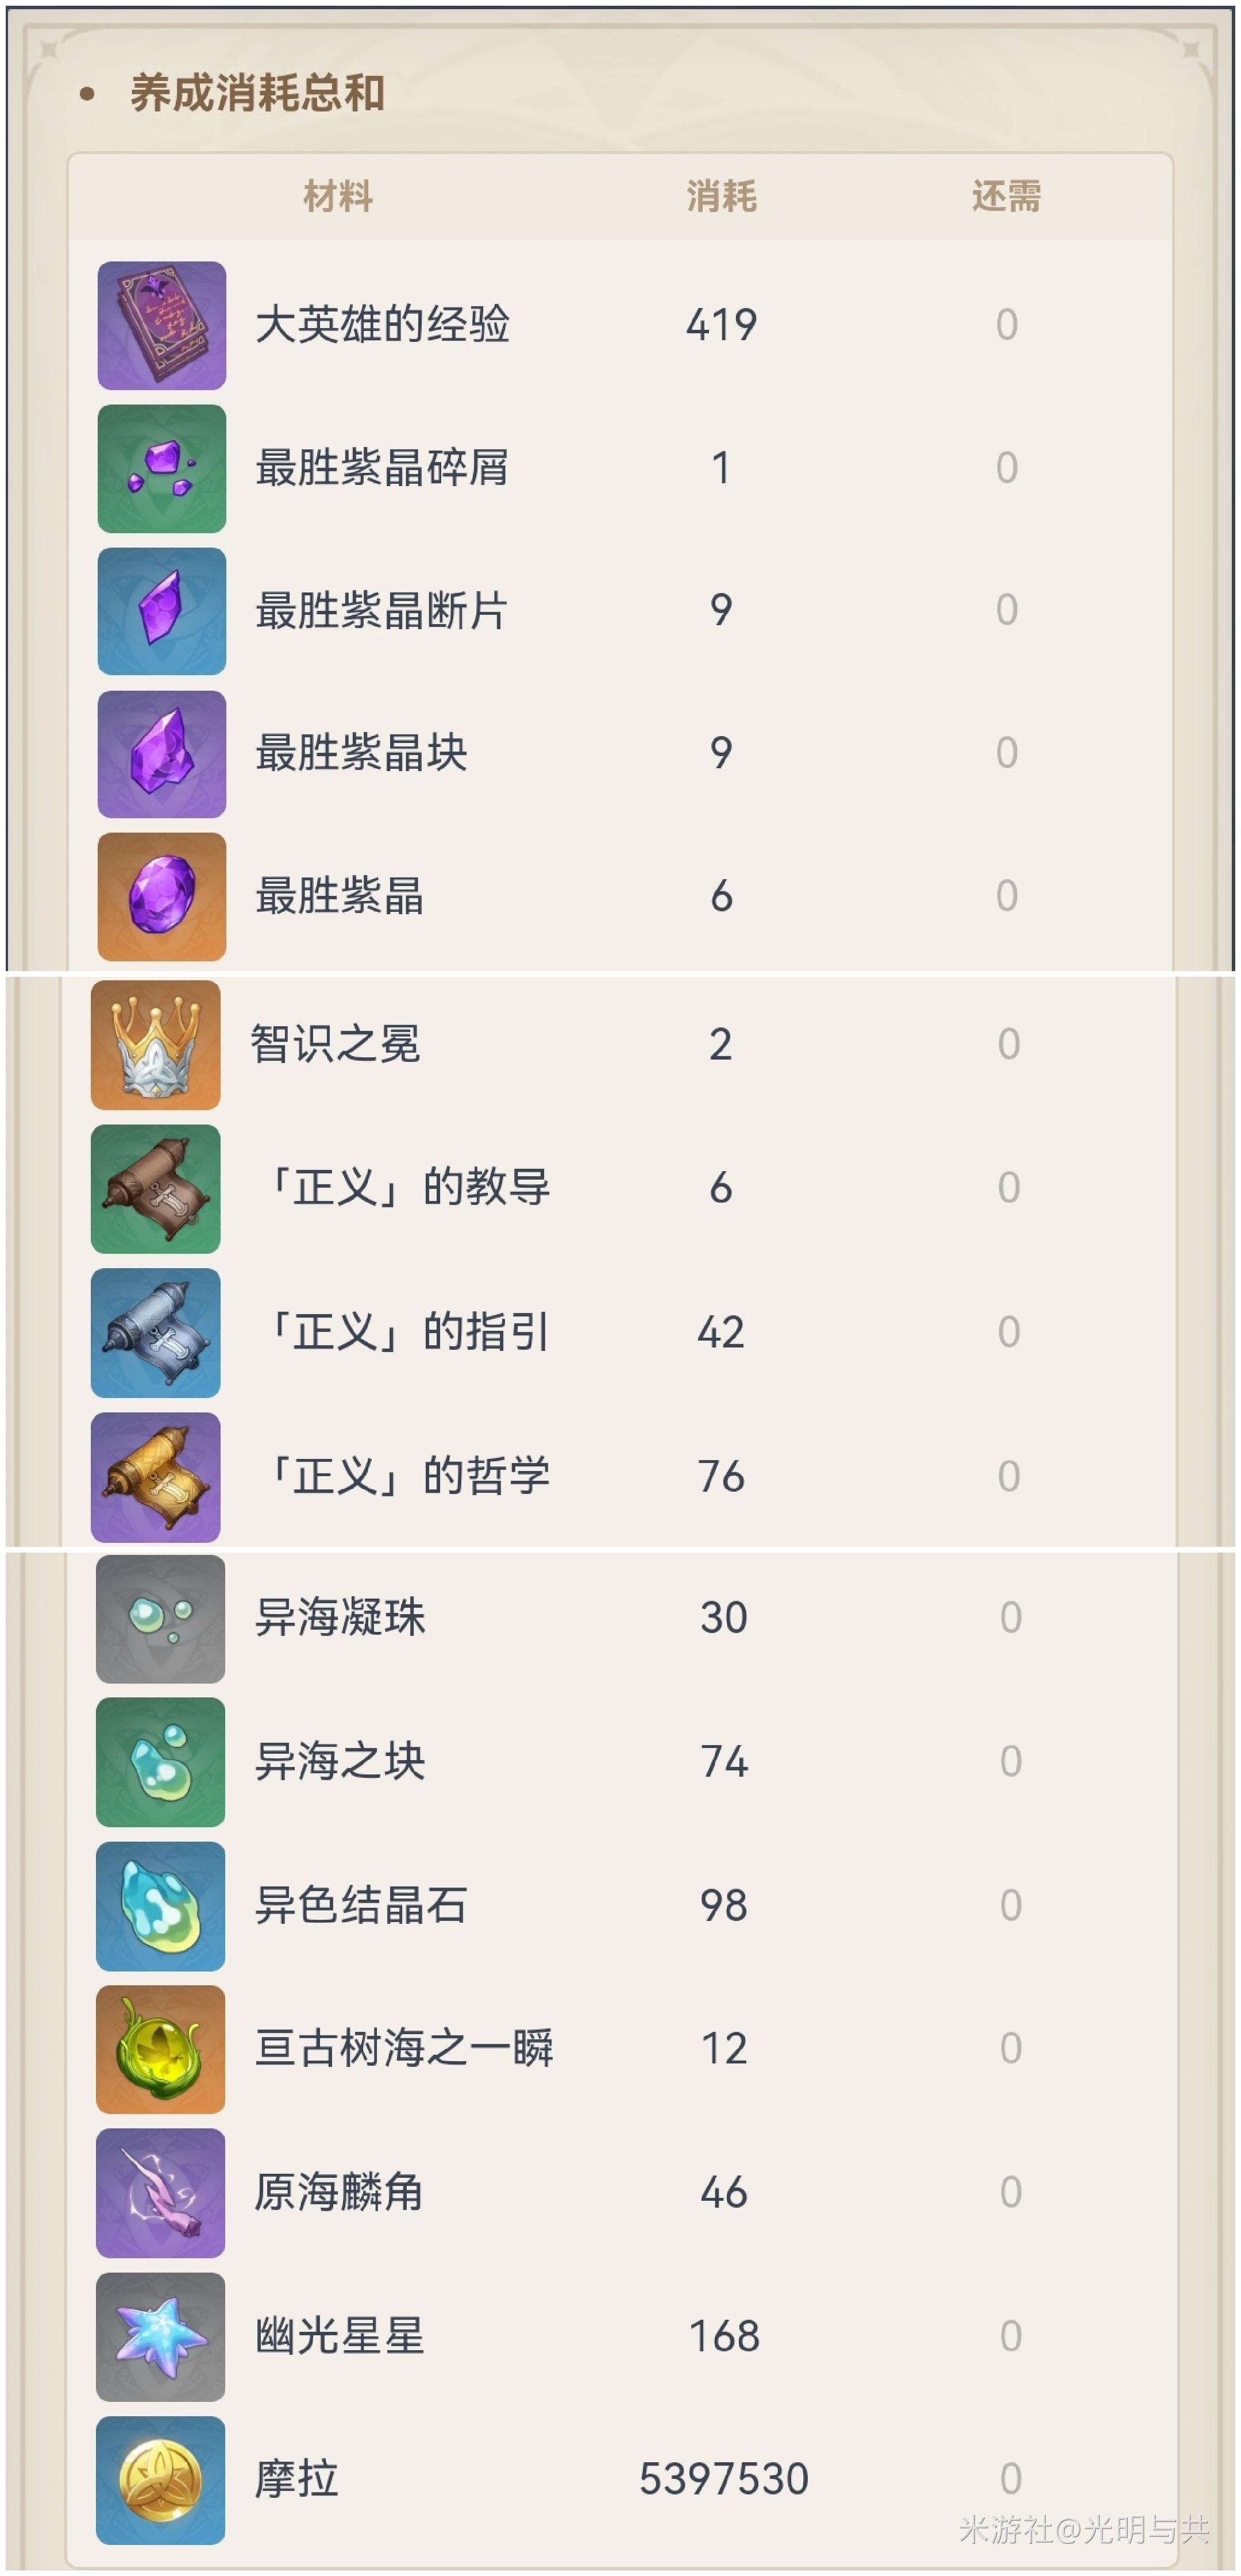
Task: Click the 最胜紫晶 gemstone icon
Action: 162,896
